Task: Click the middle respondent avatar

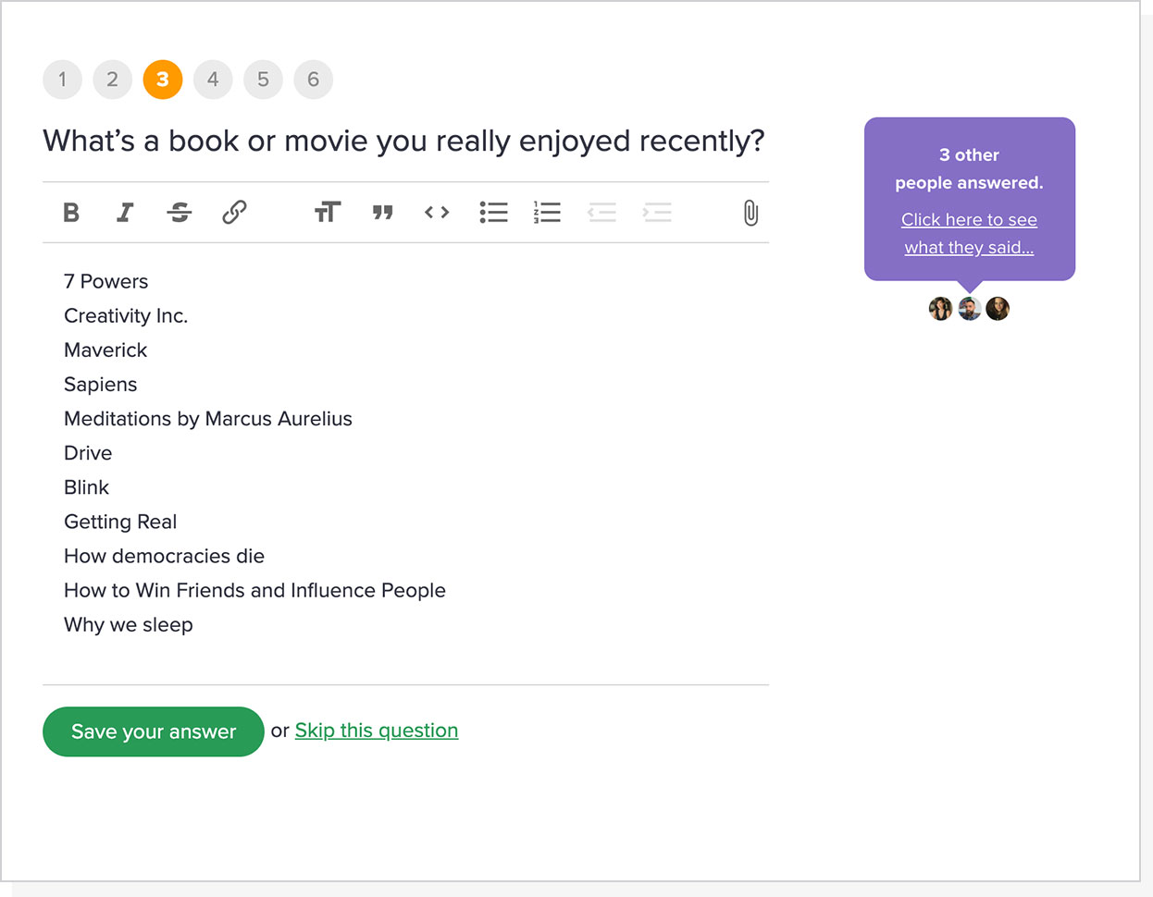Action: coord(969,309)
